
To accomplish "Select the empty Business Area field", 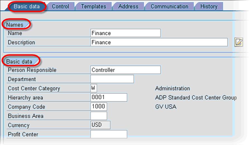I will click(99, 116).
